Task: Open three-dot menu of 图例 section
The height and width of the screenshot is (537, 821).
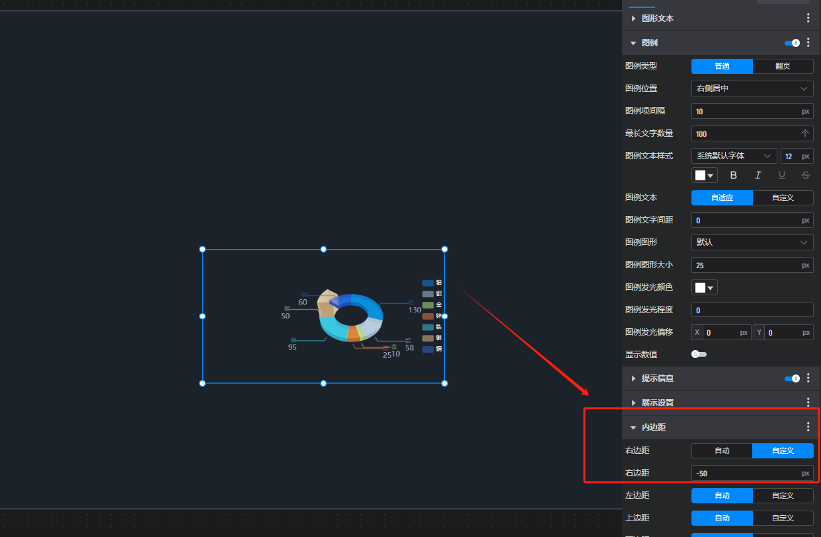Action: point(808,43)
